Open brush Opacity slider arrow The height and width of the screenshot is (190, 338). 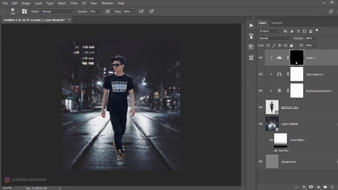(100, 12)
